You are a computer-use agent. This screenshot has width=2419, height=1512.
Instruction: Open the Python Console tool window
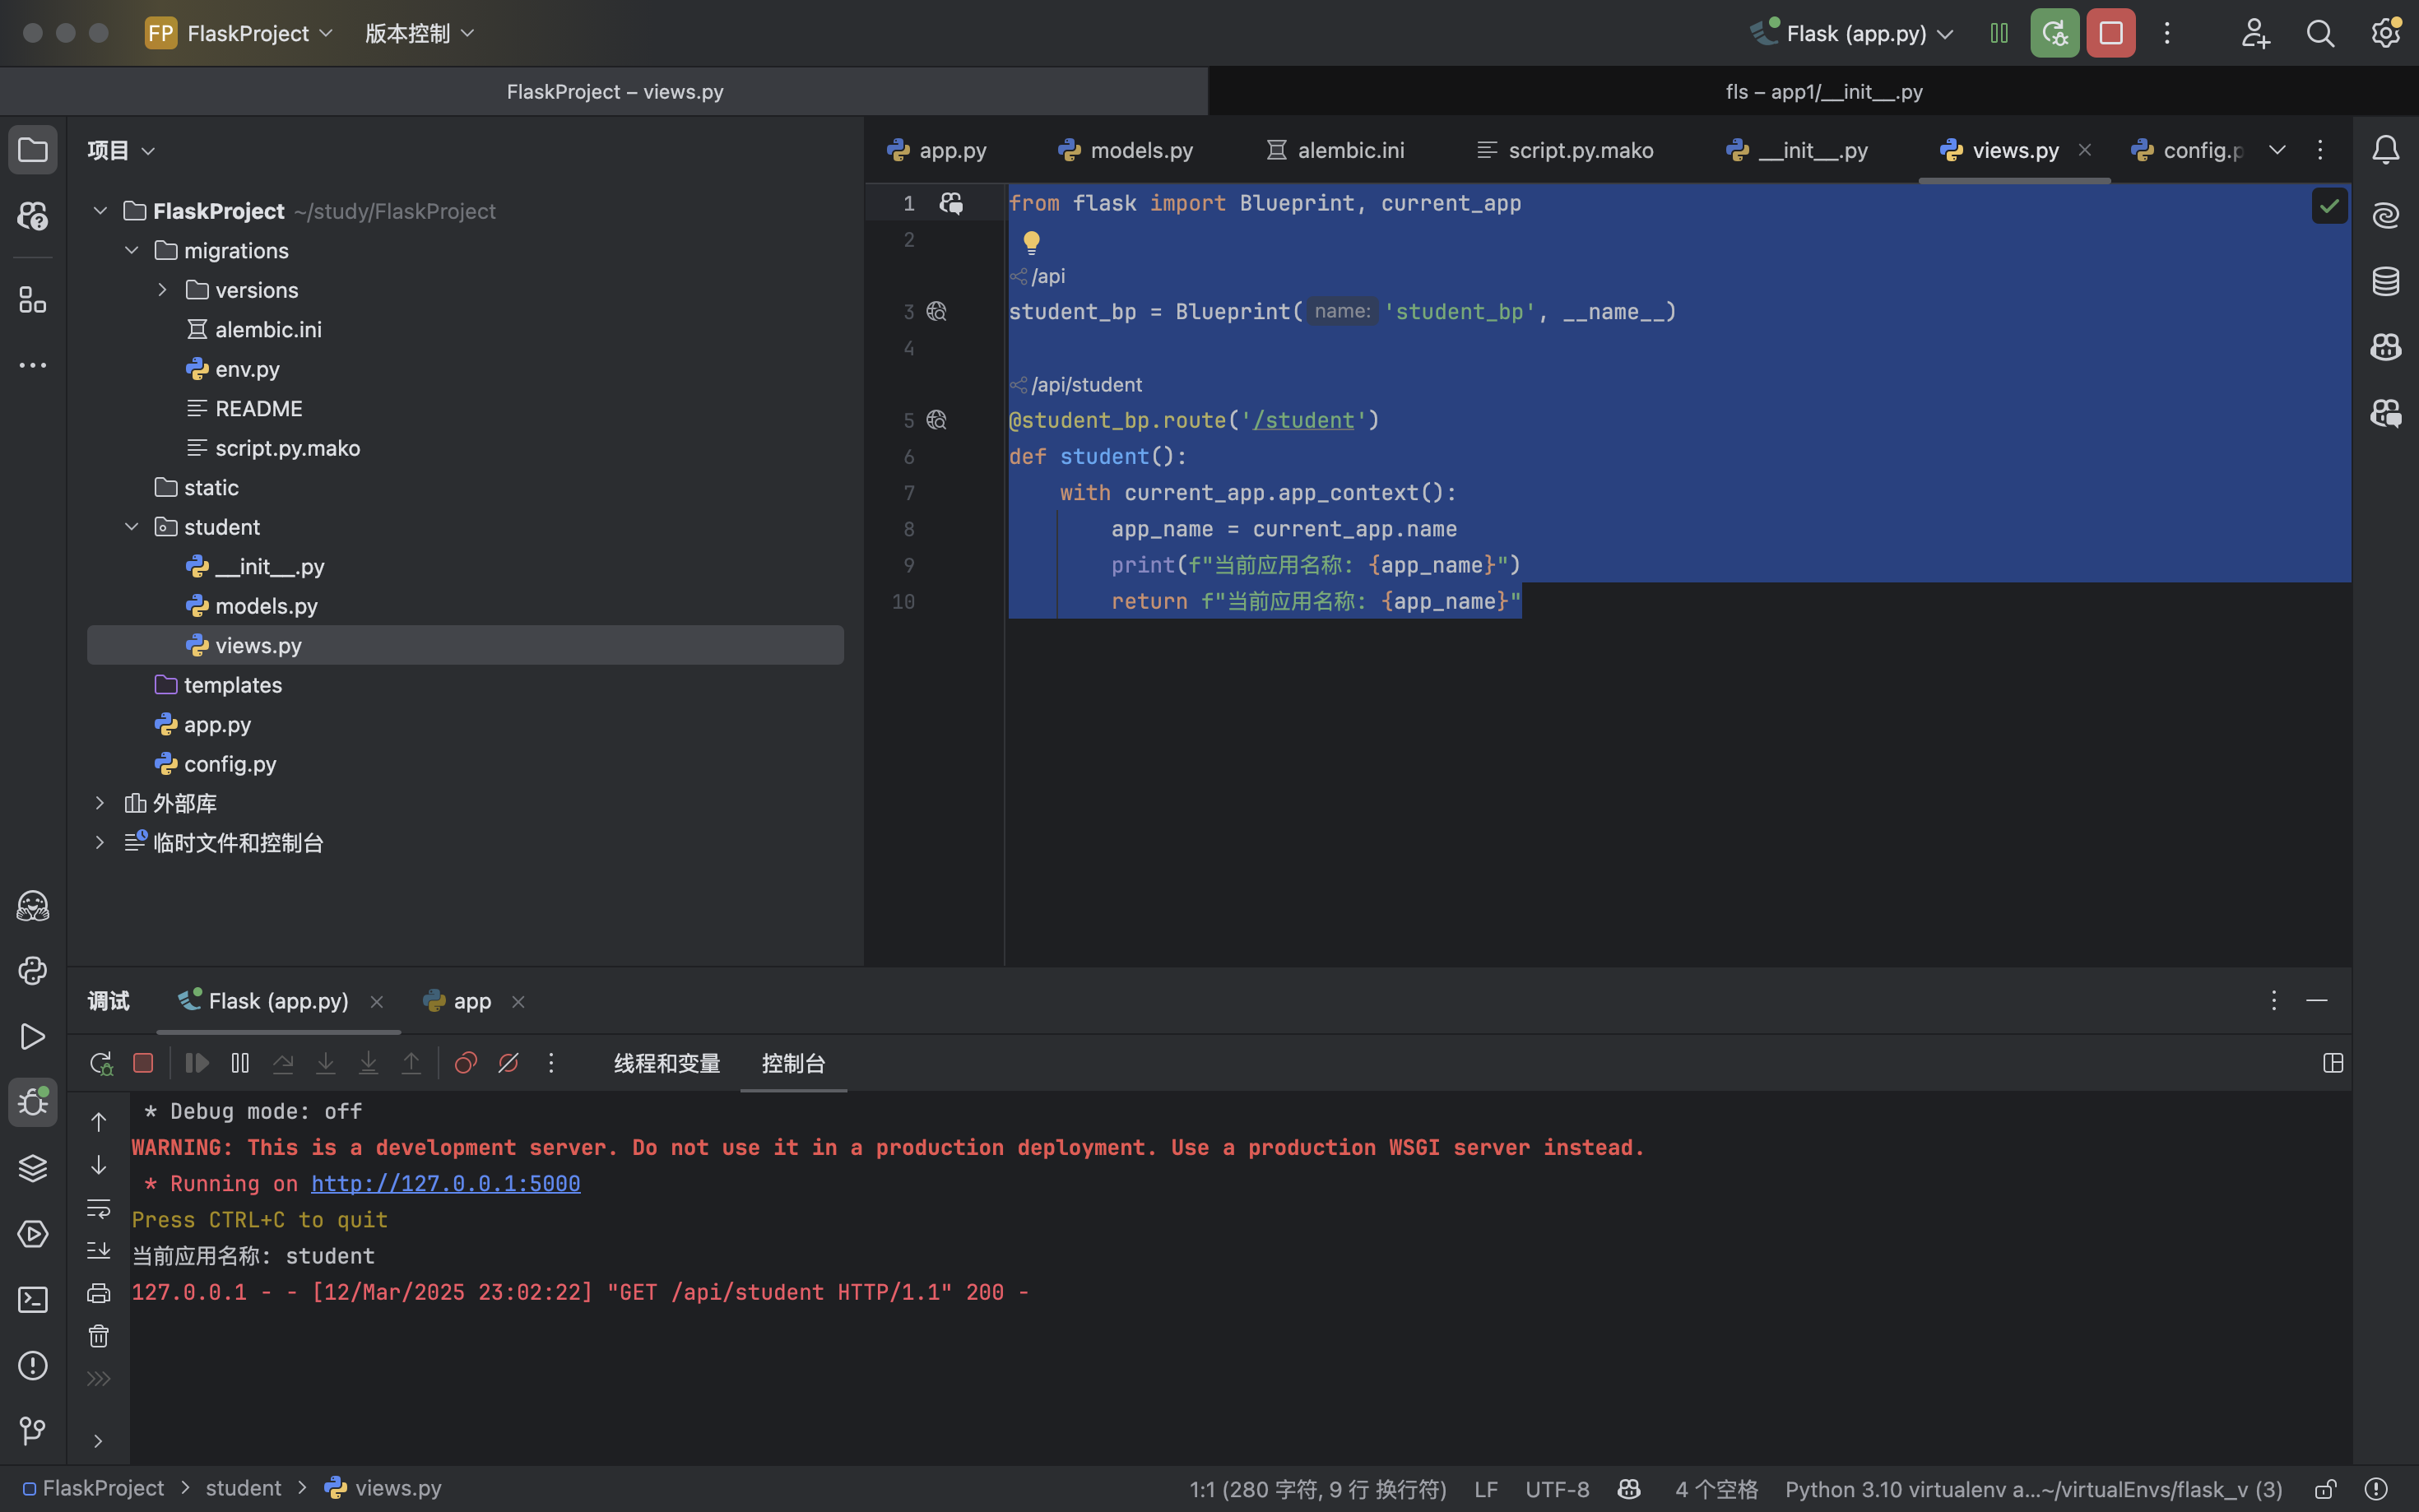pos(32,971)
